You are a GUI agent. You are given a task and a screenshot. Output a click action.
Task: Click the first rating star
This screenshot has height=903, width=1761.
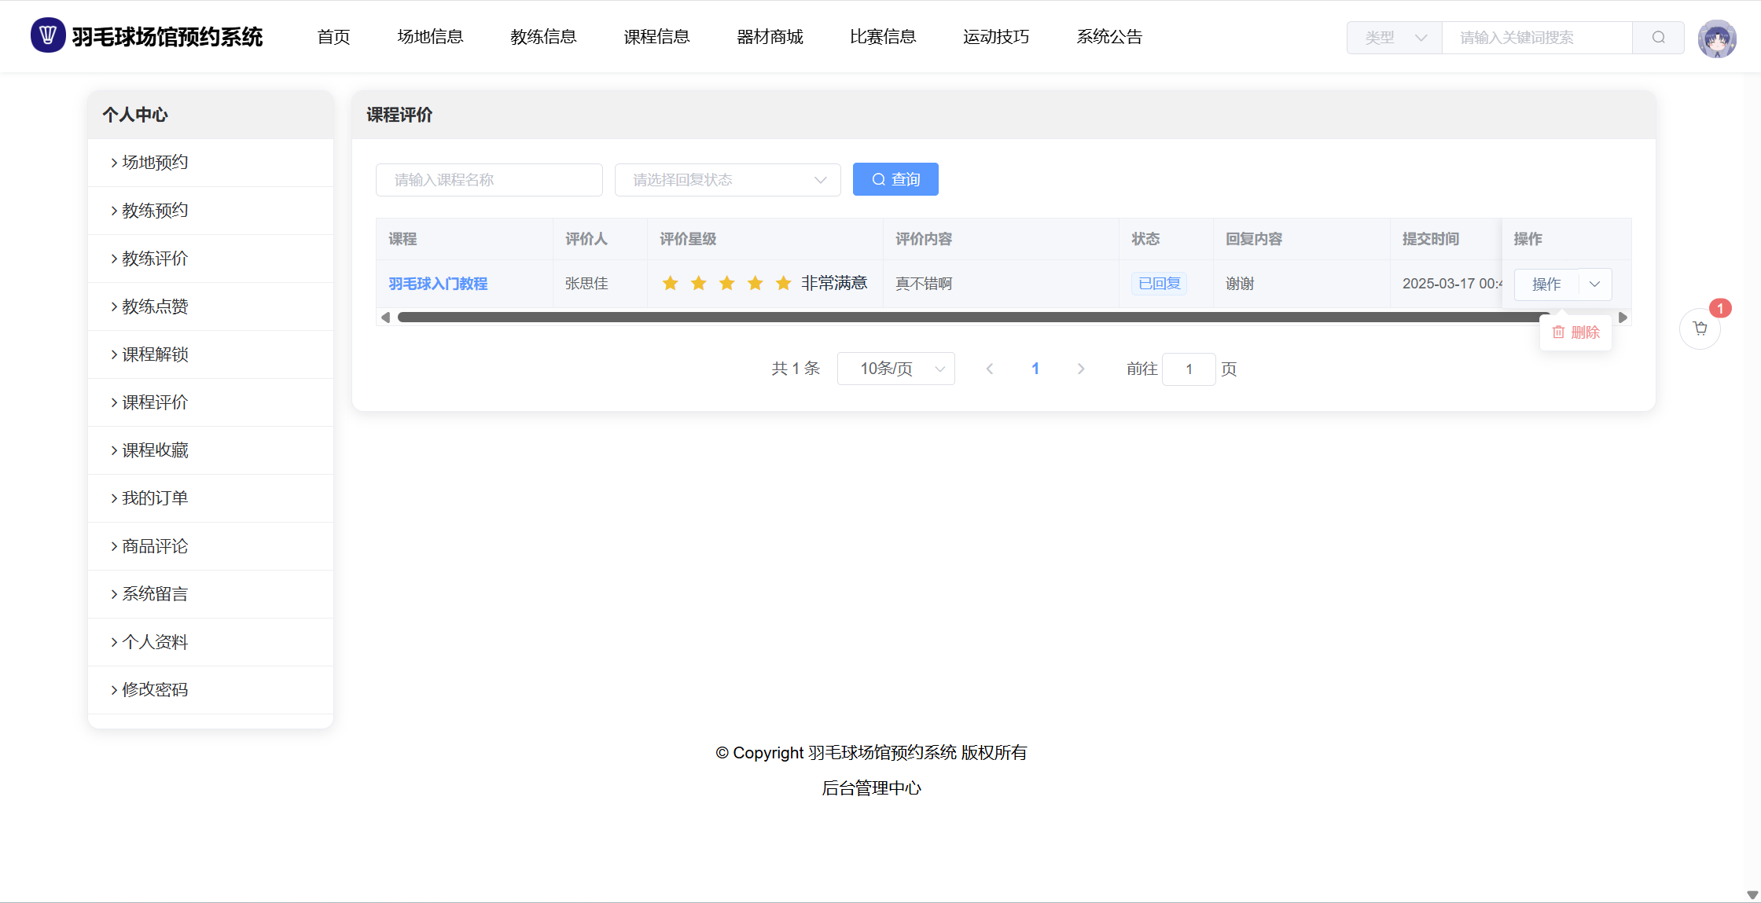point(670,283)
